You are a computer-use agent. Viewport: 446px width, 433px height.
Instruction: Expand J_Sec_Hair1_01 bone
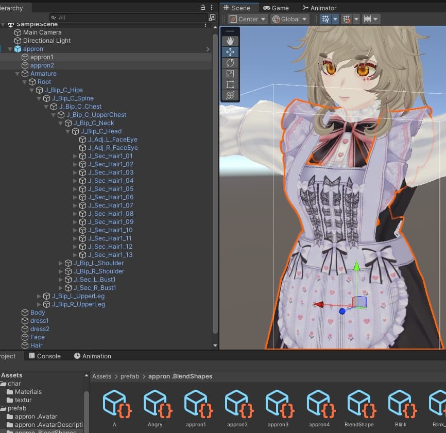pyautogui.click(x=75, y=156)
